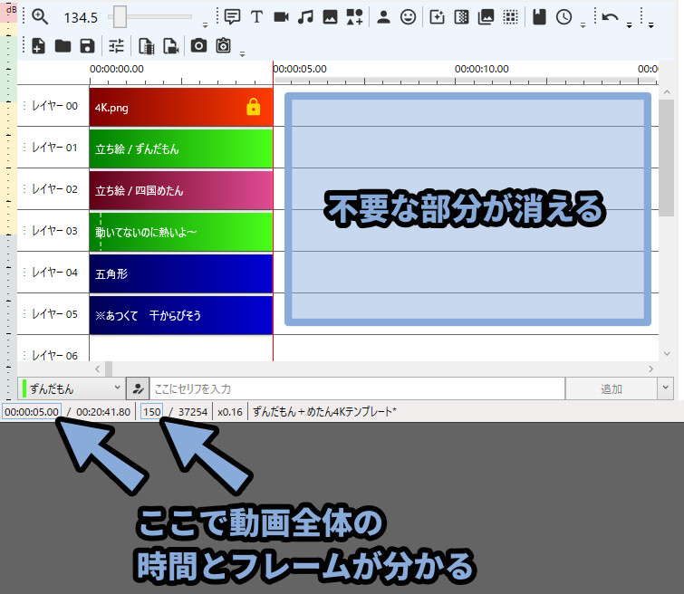Click the x0.16 scale status entry
This screenshot has height=594, width=684.
[x=230, y=412]
